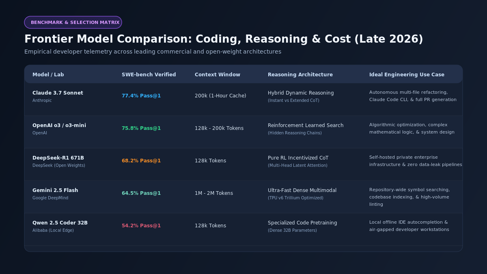Click the "(TPU v6 Trillium Optimized)" note
The width and height of the screenshot is (487, 274).
[295, 198]
